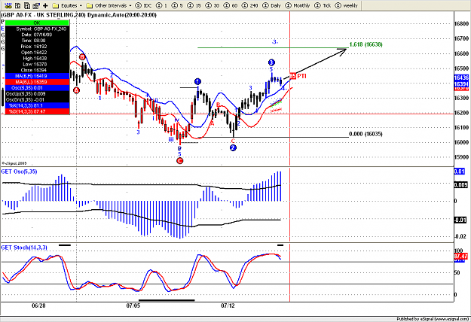This screenshot has height=322, width=471.
Task: Click the 87.47 stochastic value tag
Action: pyautogui.click(x=460, y=257)
